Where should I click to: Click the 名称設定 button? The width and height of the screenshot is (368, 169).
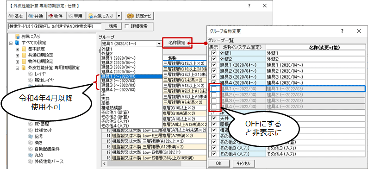coord(177,43)
